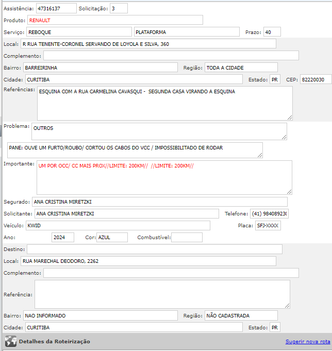Focus the empty origin Complemento field
Image resolution: width=332 pixels, height=351 pixels.
(171, 56)
